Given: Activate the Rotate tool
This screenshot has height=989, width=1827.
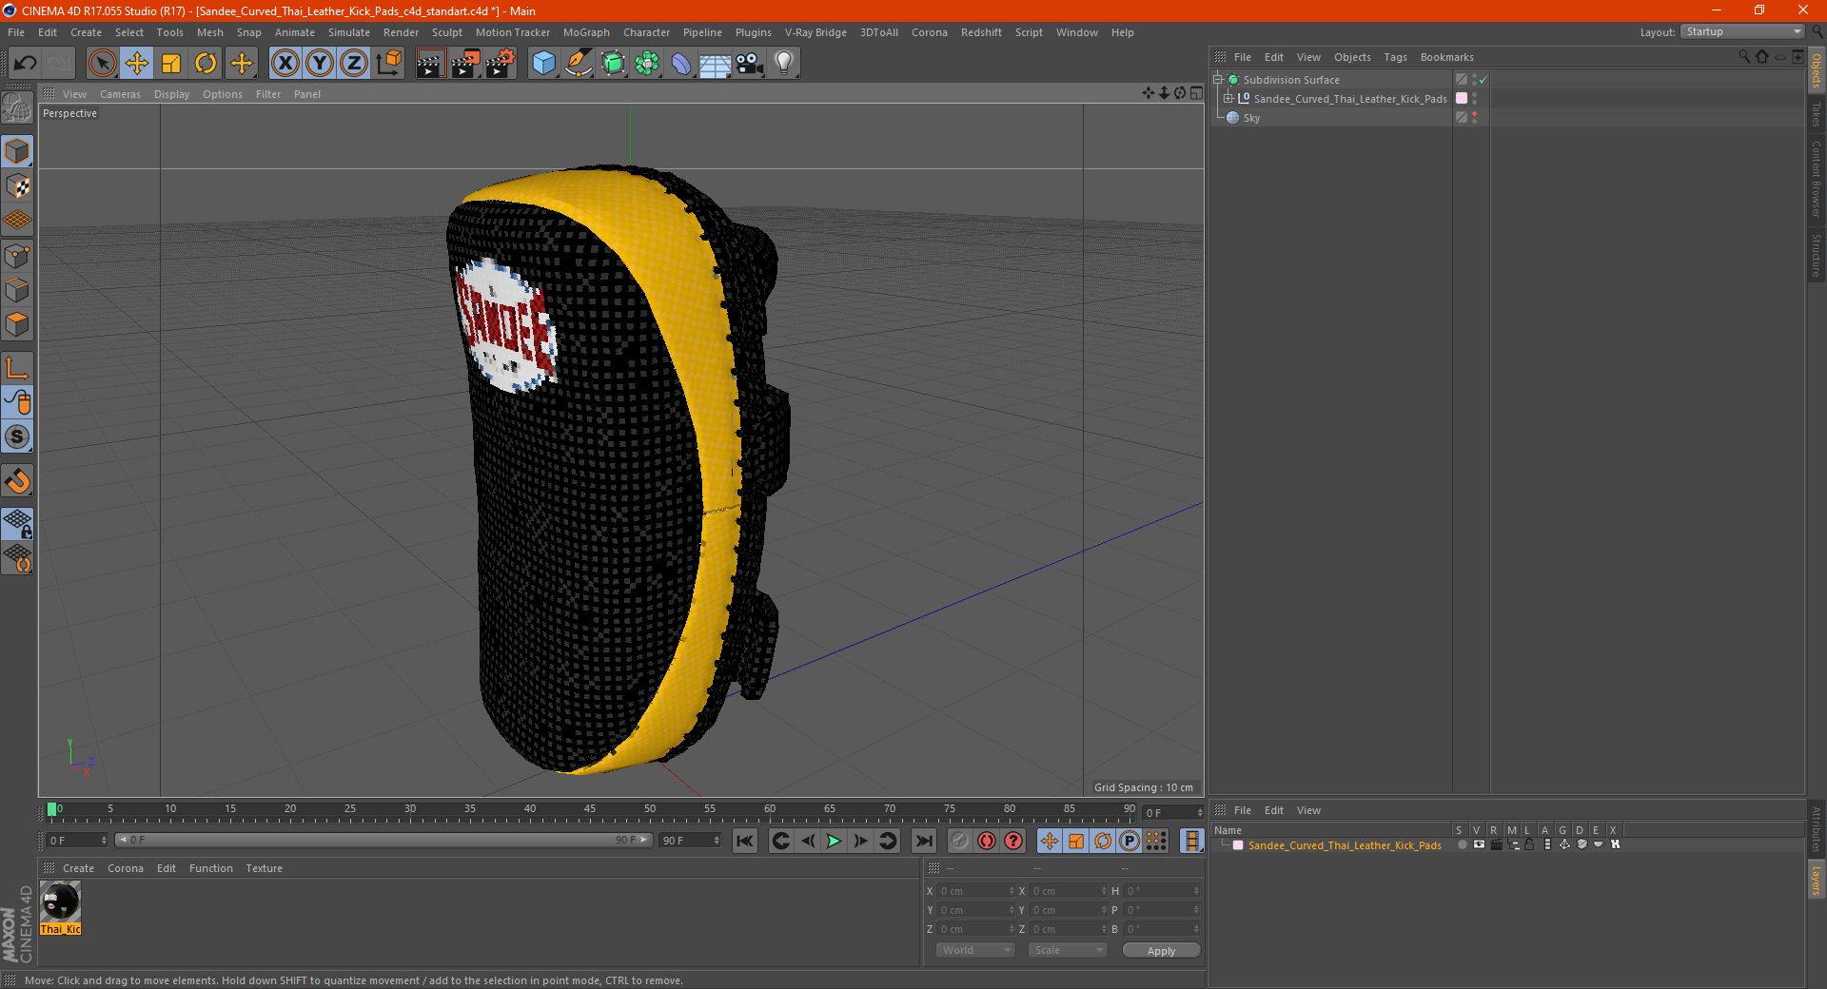Looking at the screenshot, I should [206, 64].
